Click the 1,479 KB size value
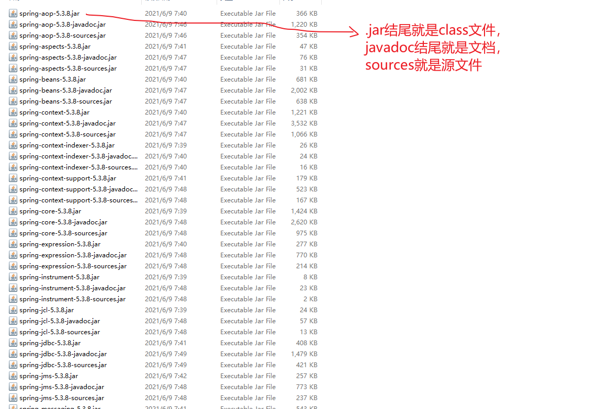Image resolution: width=608 pixels, height=409 pixels. tap(304, 354)
